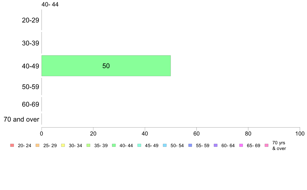
Task: Click the green bar labeled 50
Action: (106, 66)
